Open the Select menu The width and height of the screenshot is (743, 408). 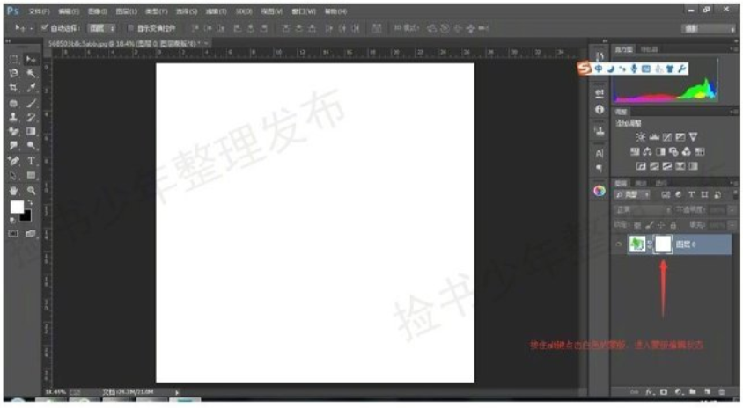click(187, 11)
